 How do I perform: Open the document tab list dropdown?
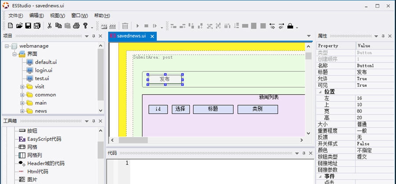tap(308, 36)
